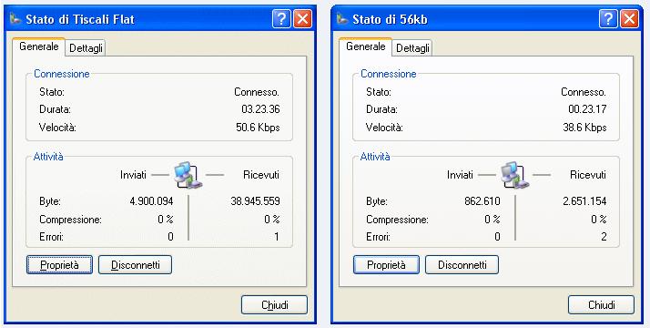650x328 pixels.
Task: Click received errors value 1 in Tiscali Flat window
Action: point(277,237)
